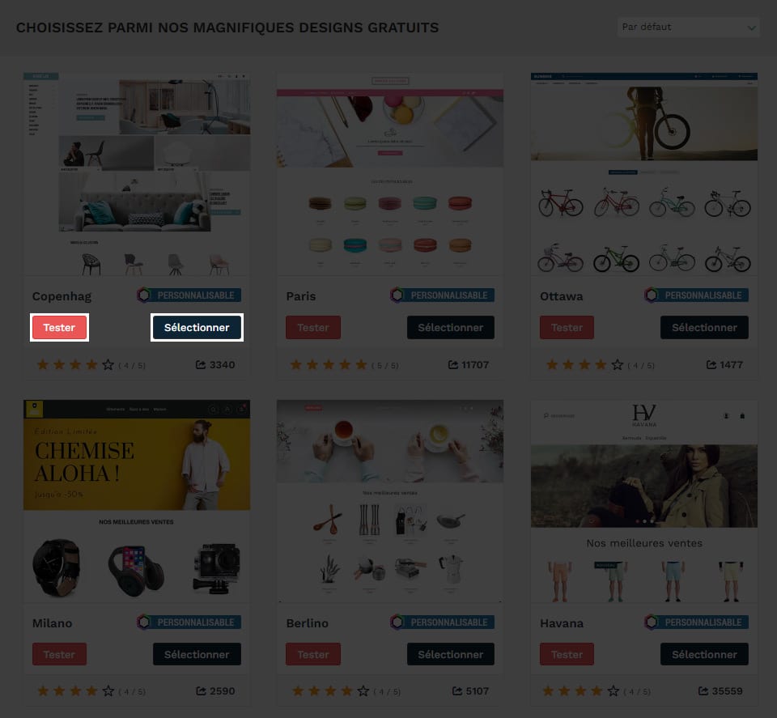Viewport: 777px width, 718px height.
Task: Click the share icon beside 1477 on Ottawa
Action: tap(711, 365)
